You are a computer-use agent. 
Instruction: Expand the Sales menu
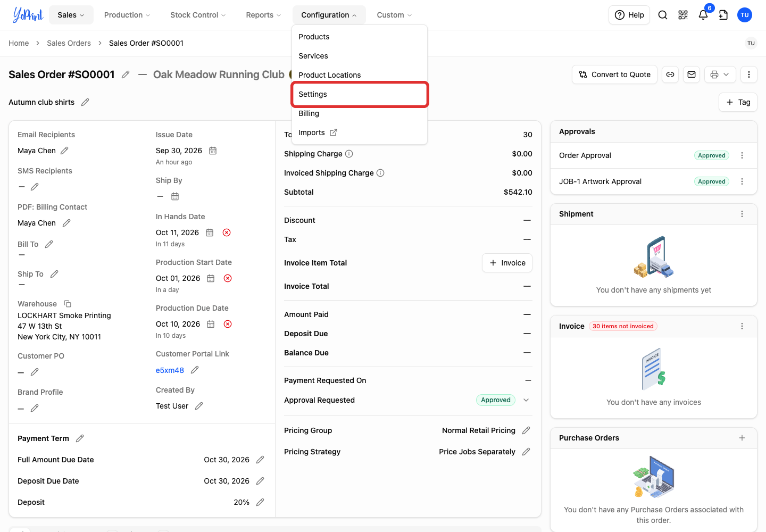[71, 15]
